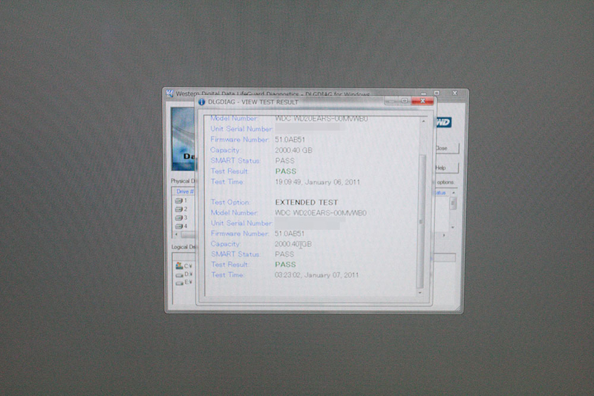Image resolution: width=594 pixels, height=396 pixels.
Task: Click the second SMART Status PASS value
Action: (x=284, y=254)
